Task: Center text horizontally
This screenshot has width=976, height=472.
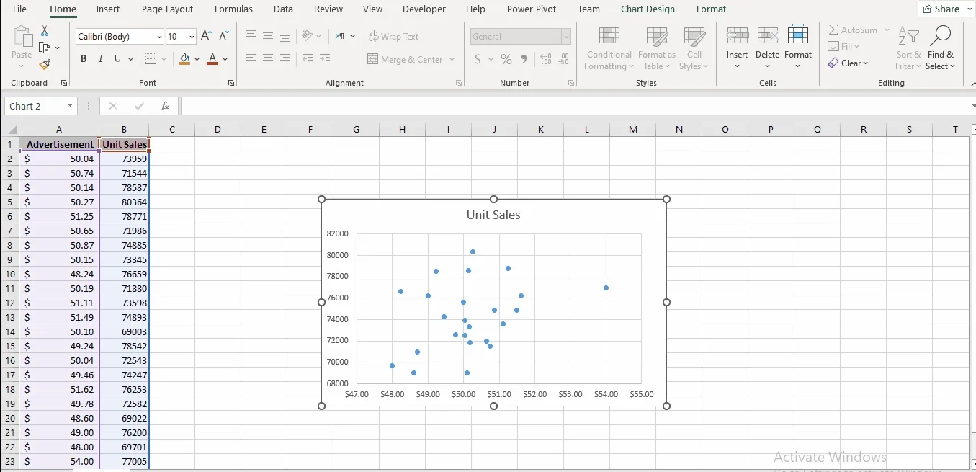Action: tap(268, 59)
